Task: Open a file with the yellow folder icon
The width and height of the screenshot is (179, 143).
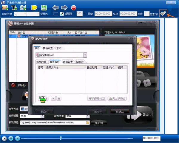Action: pos(34,8)
